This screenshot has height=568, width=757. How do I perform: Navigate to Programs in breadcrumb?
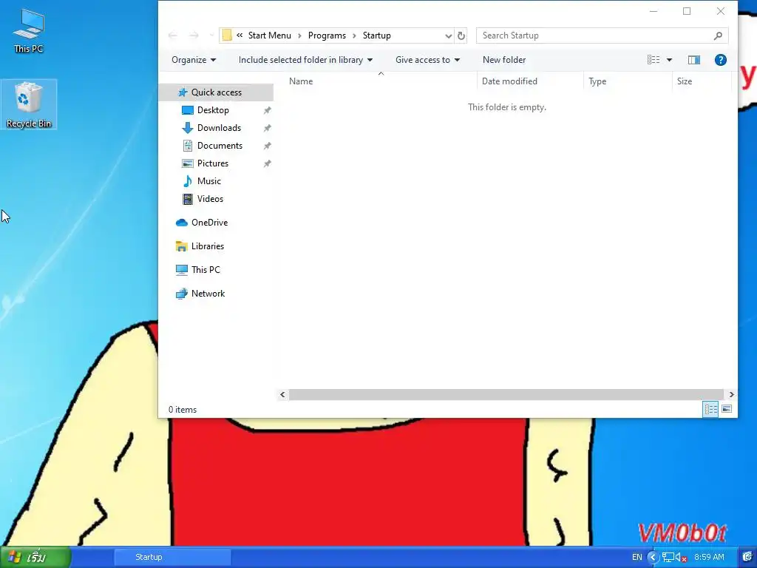pyautogui.click(x=327, y=35)
